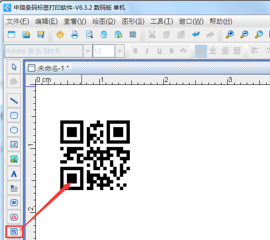
Task: Click the application logo icon in title bar
Action: point(7,8)
